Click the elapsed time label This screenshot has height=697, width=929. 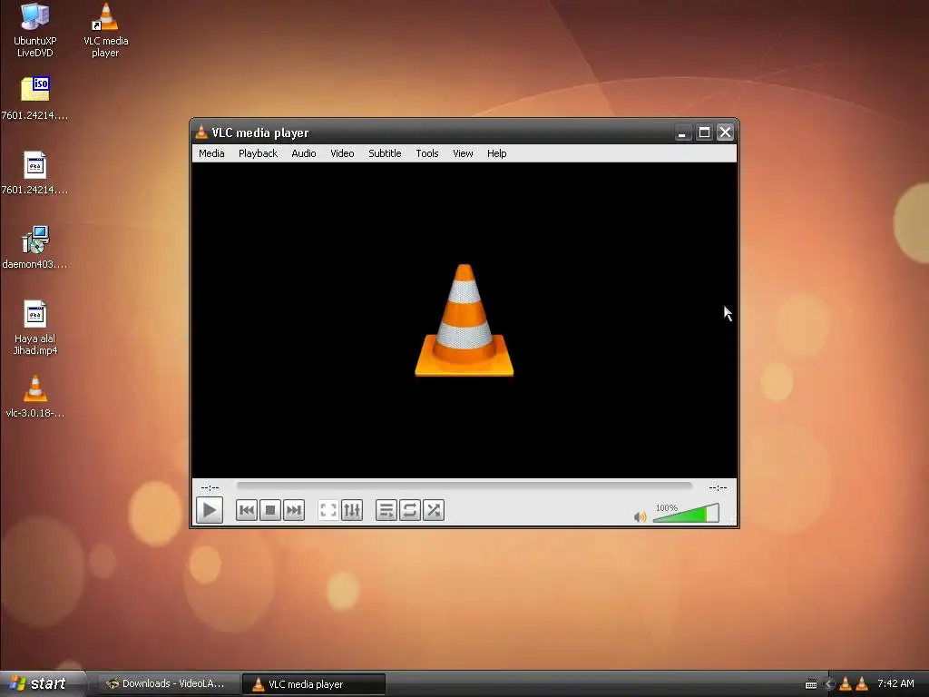pyautogui.click(x=210, y=487)
